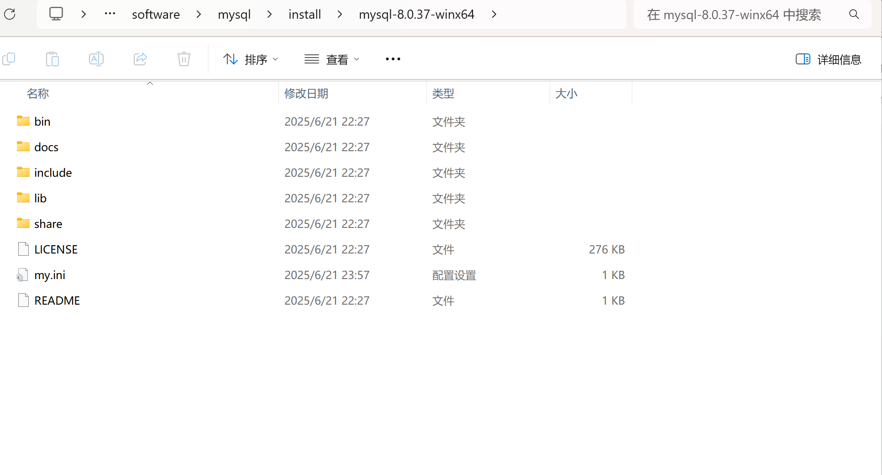The width and height of the screenshot is (882, 475).
Task: Click the Share icon in the toolbar
Action: 140,59
